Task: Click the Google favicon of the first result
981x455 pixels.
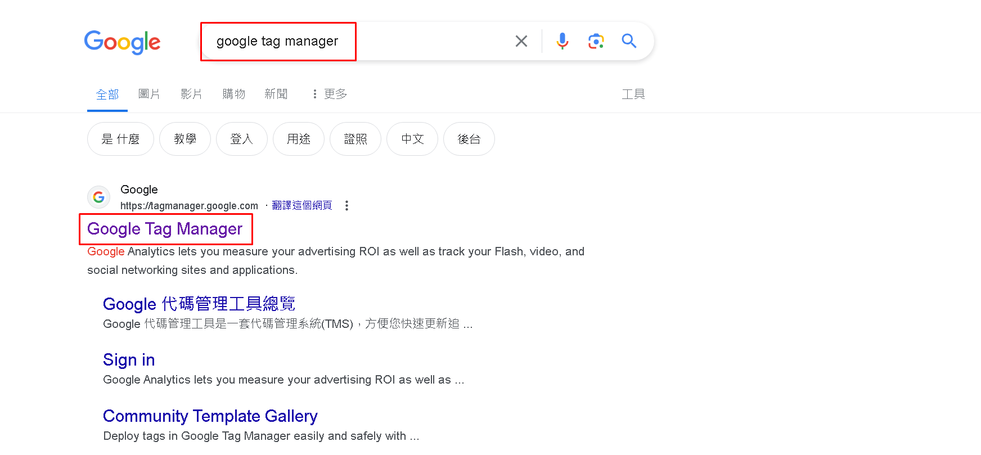Action: (98, 197)
